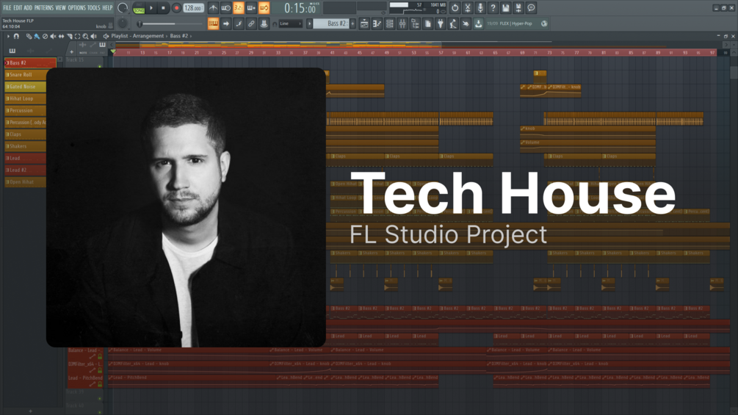Open the Browser view icon

415,24
